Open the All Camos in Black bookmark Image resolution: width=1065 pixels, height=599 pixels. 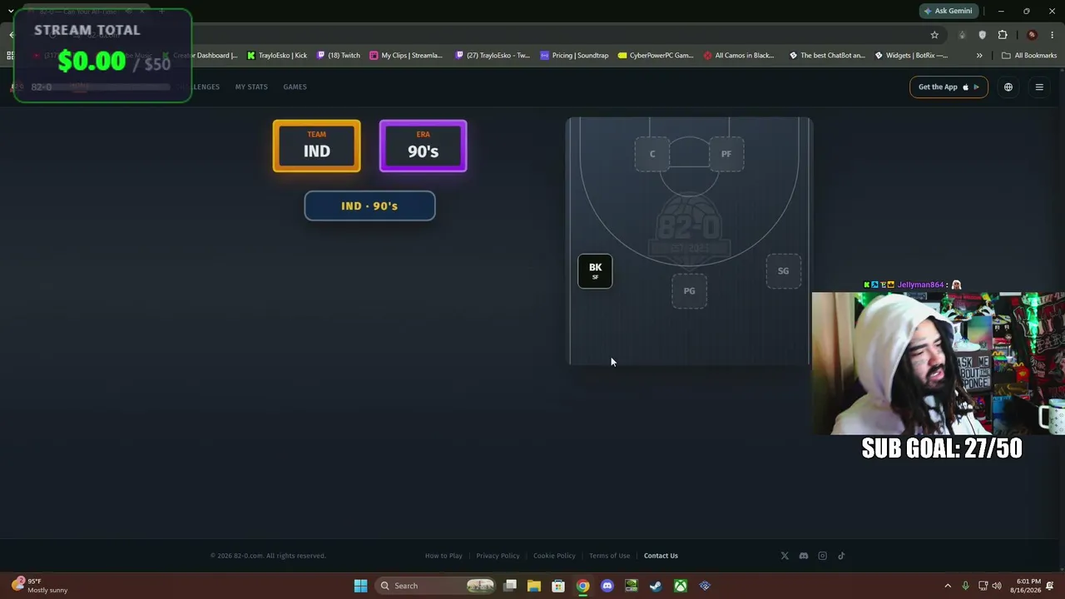tap(739, 56)
